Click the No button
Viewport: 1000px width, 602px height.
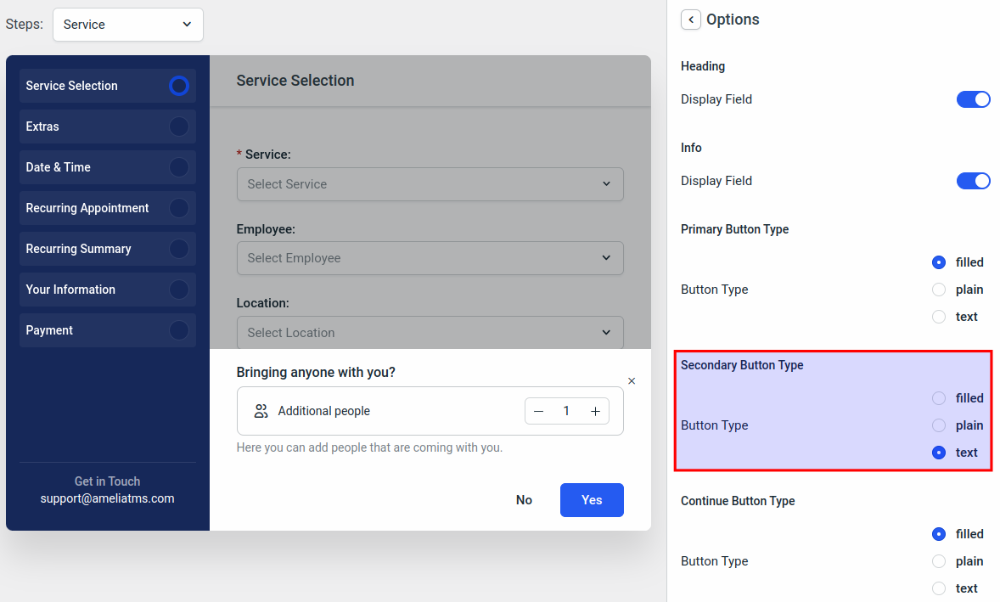point(524,500)
